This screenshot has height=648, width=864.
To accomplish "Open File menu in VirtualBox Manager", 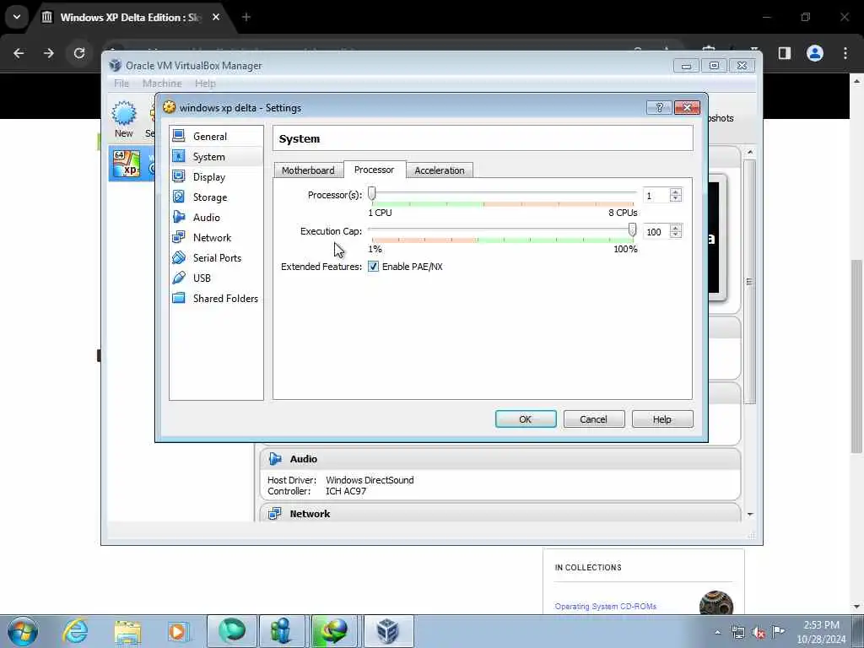I will pos(121,84).
